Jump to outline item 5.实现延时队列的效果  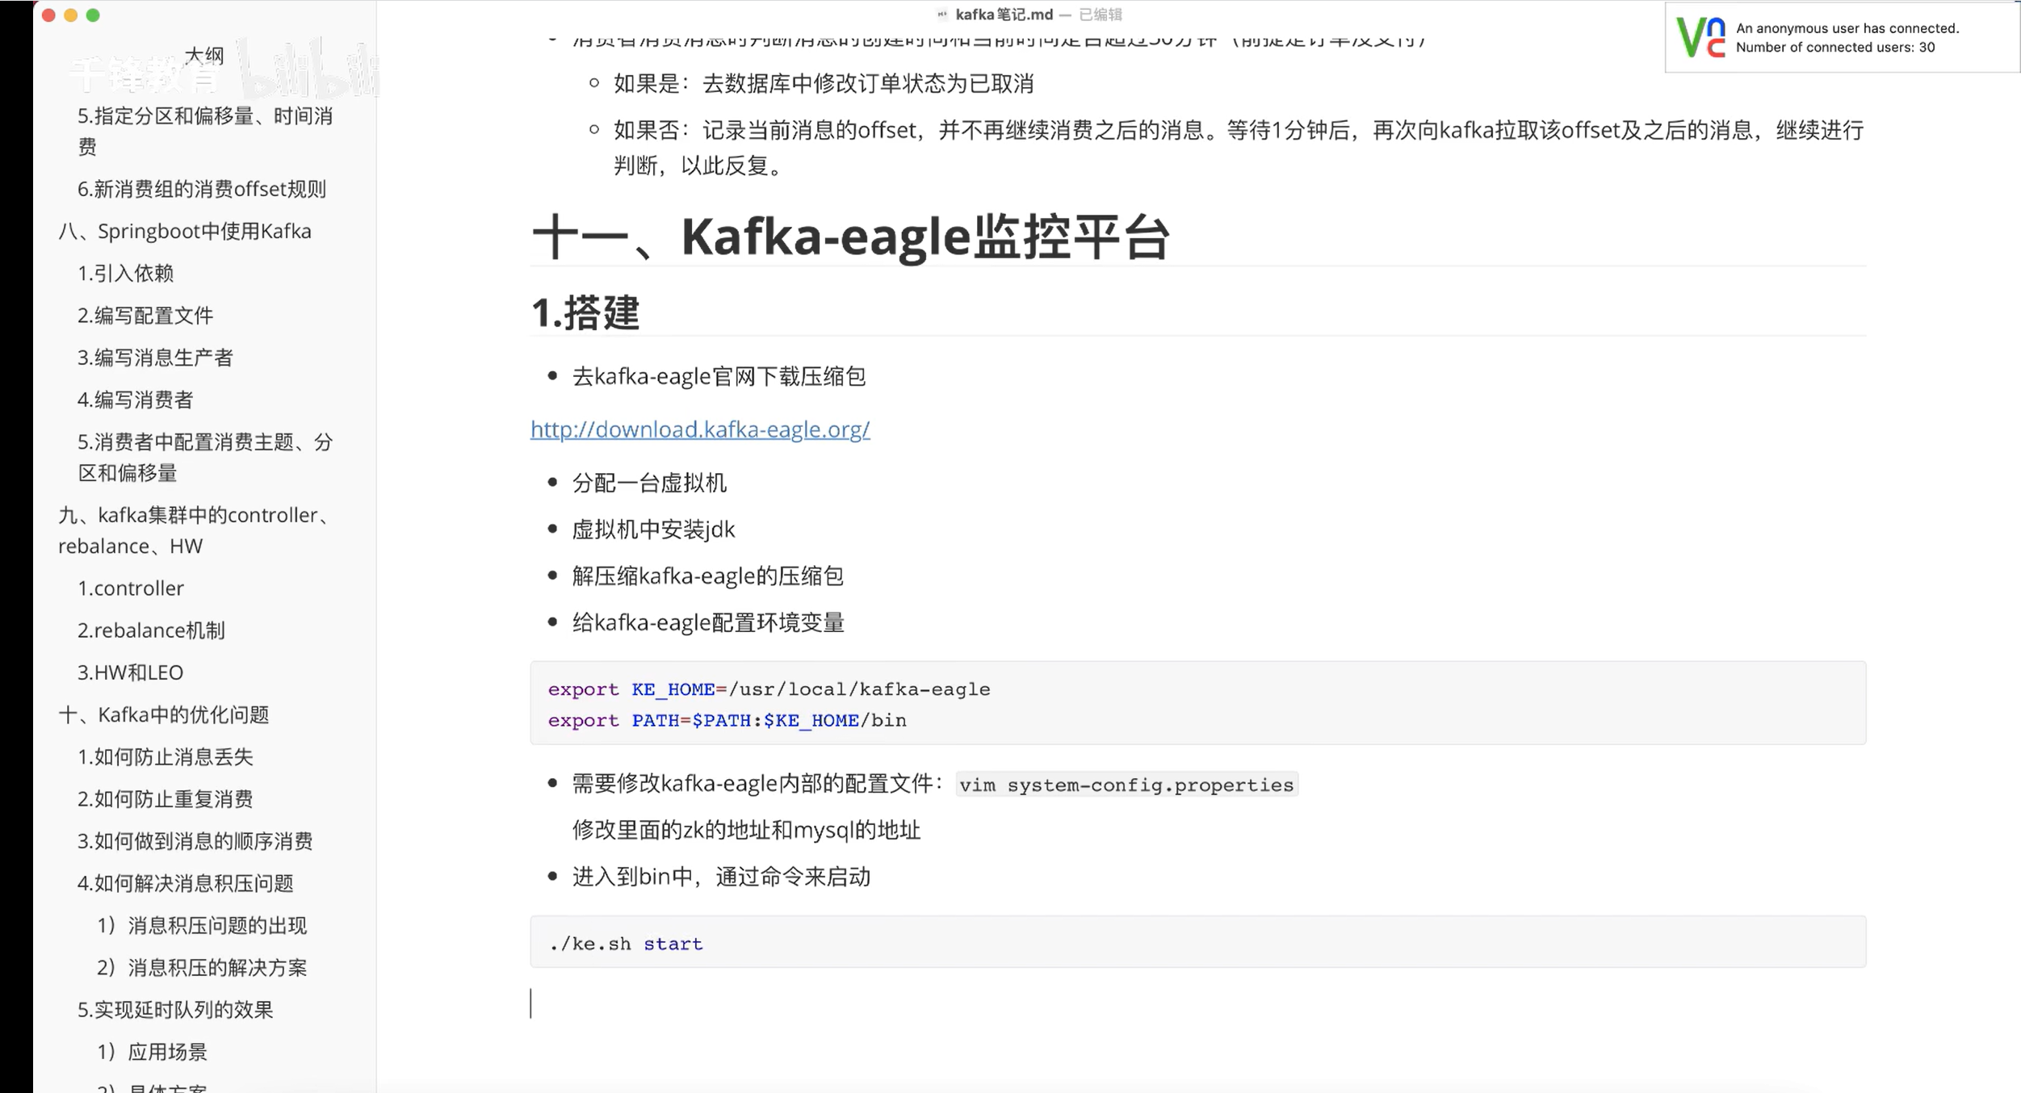(x=175, y=1010)
